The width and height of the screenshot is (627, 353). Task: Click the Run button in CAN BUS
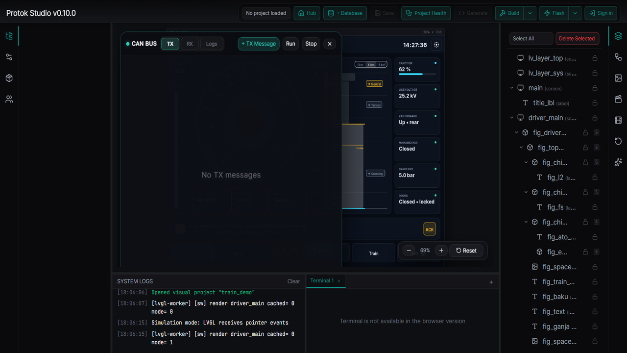click(x=290, y=44)
